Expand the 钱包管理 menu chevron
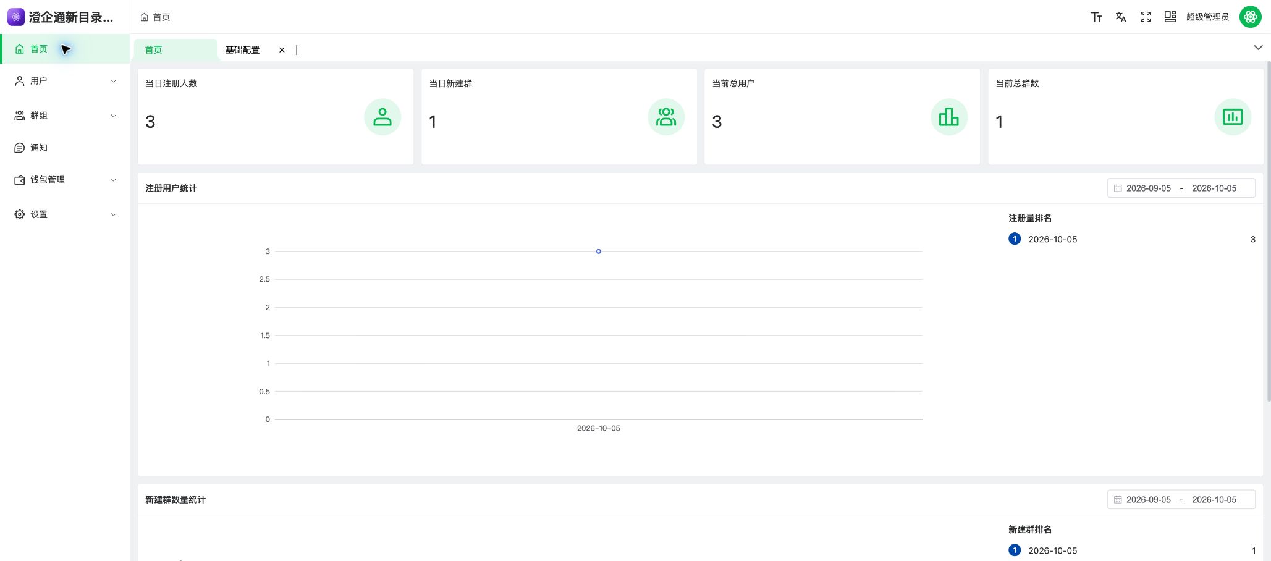Image resolution: width=1271 pixels, height=561 pixels. click(114, 180)
